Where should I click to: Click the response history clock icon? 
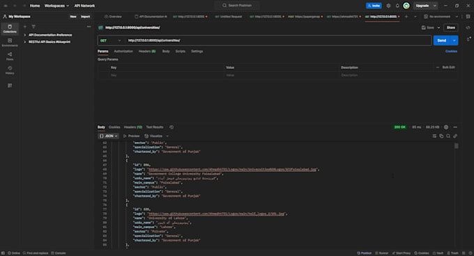click(x=171, y=127)
